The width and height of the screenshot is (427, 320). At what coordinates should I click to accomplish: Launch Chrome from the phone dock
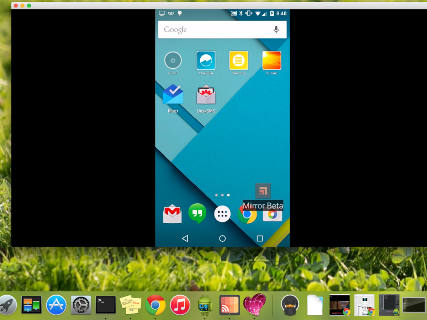(x=247, y=214)
